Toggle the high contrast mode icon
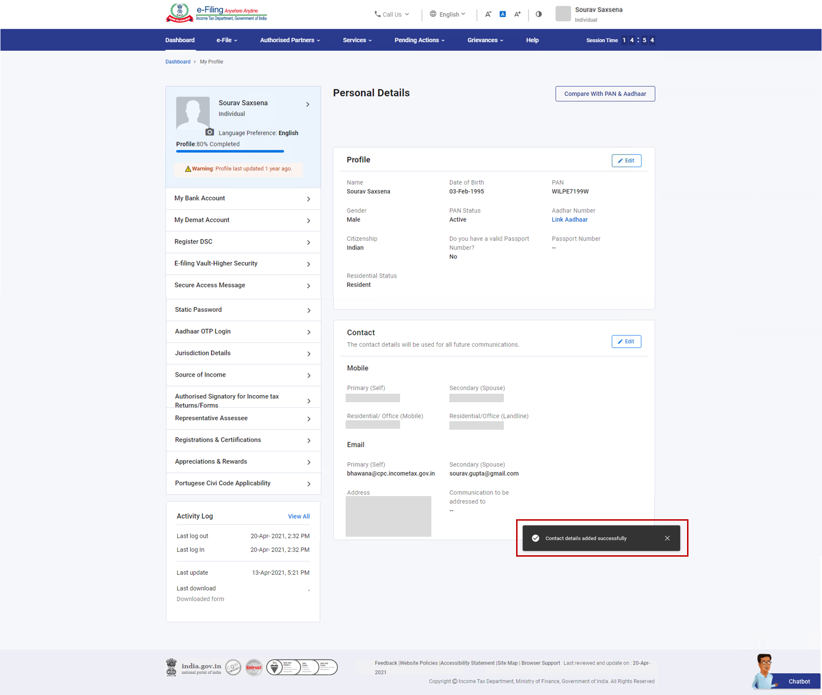This screenshot has width=822, height=695. 539,14
